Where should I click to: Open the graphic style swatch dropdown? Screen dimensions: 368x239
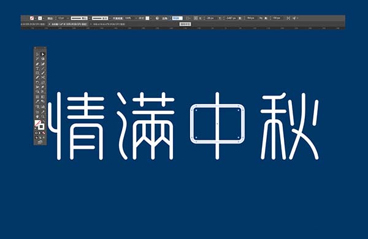point(151,18)
